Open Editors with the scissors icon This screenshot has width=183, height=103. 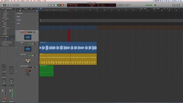pyautogui.click(x=18, y=5)
